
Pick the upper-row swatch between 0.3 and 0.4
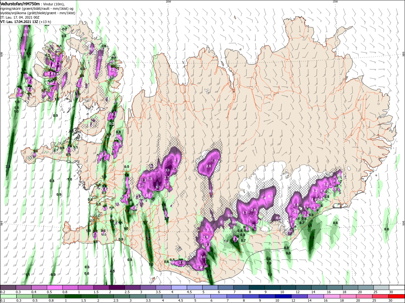tap(23, 288)
